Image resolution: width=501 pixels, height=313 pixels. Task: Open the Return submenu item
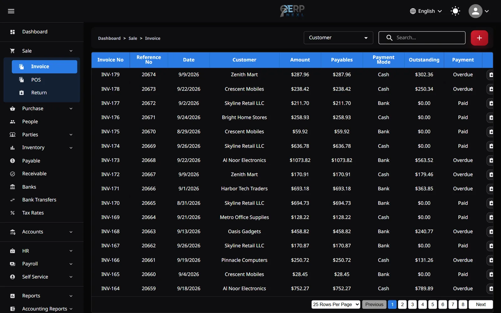coord(44,93)
